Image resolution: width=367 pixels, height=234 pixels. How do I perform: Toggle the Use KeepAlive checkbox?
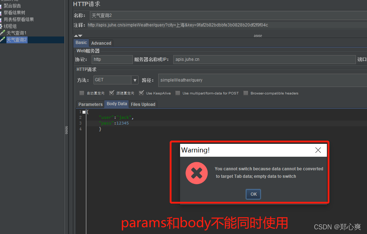141,93
